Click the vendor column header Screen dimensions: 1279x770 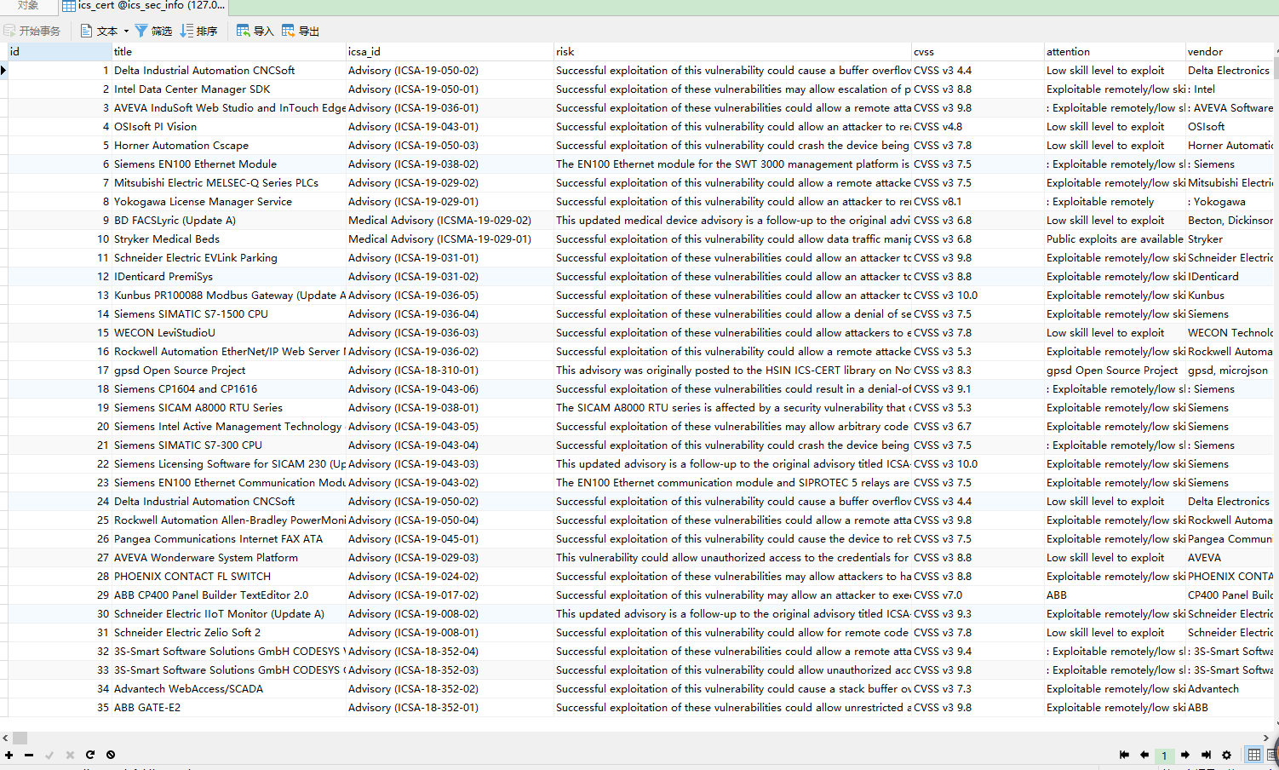(1231, 52)
